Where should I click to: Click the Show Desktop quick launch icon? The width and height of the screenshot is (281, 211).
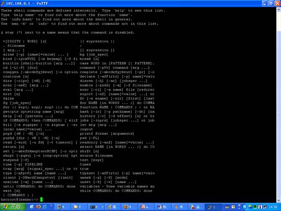(32, 207)
